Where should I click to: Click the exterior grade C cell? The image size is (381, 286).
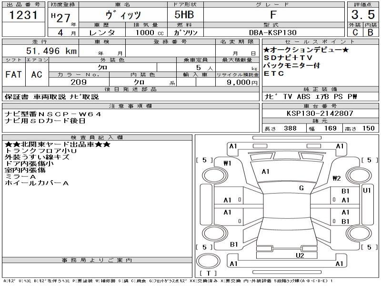click(x=354, y=32)
